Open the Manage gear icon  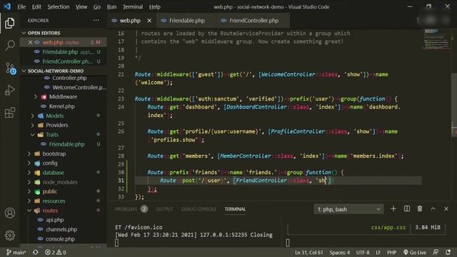9,235
